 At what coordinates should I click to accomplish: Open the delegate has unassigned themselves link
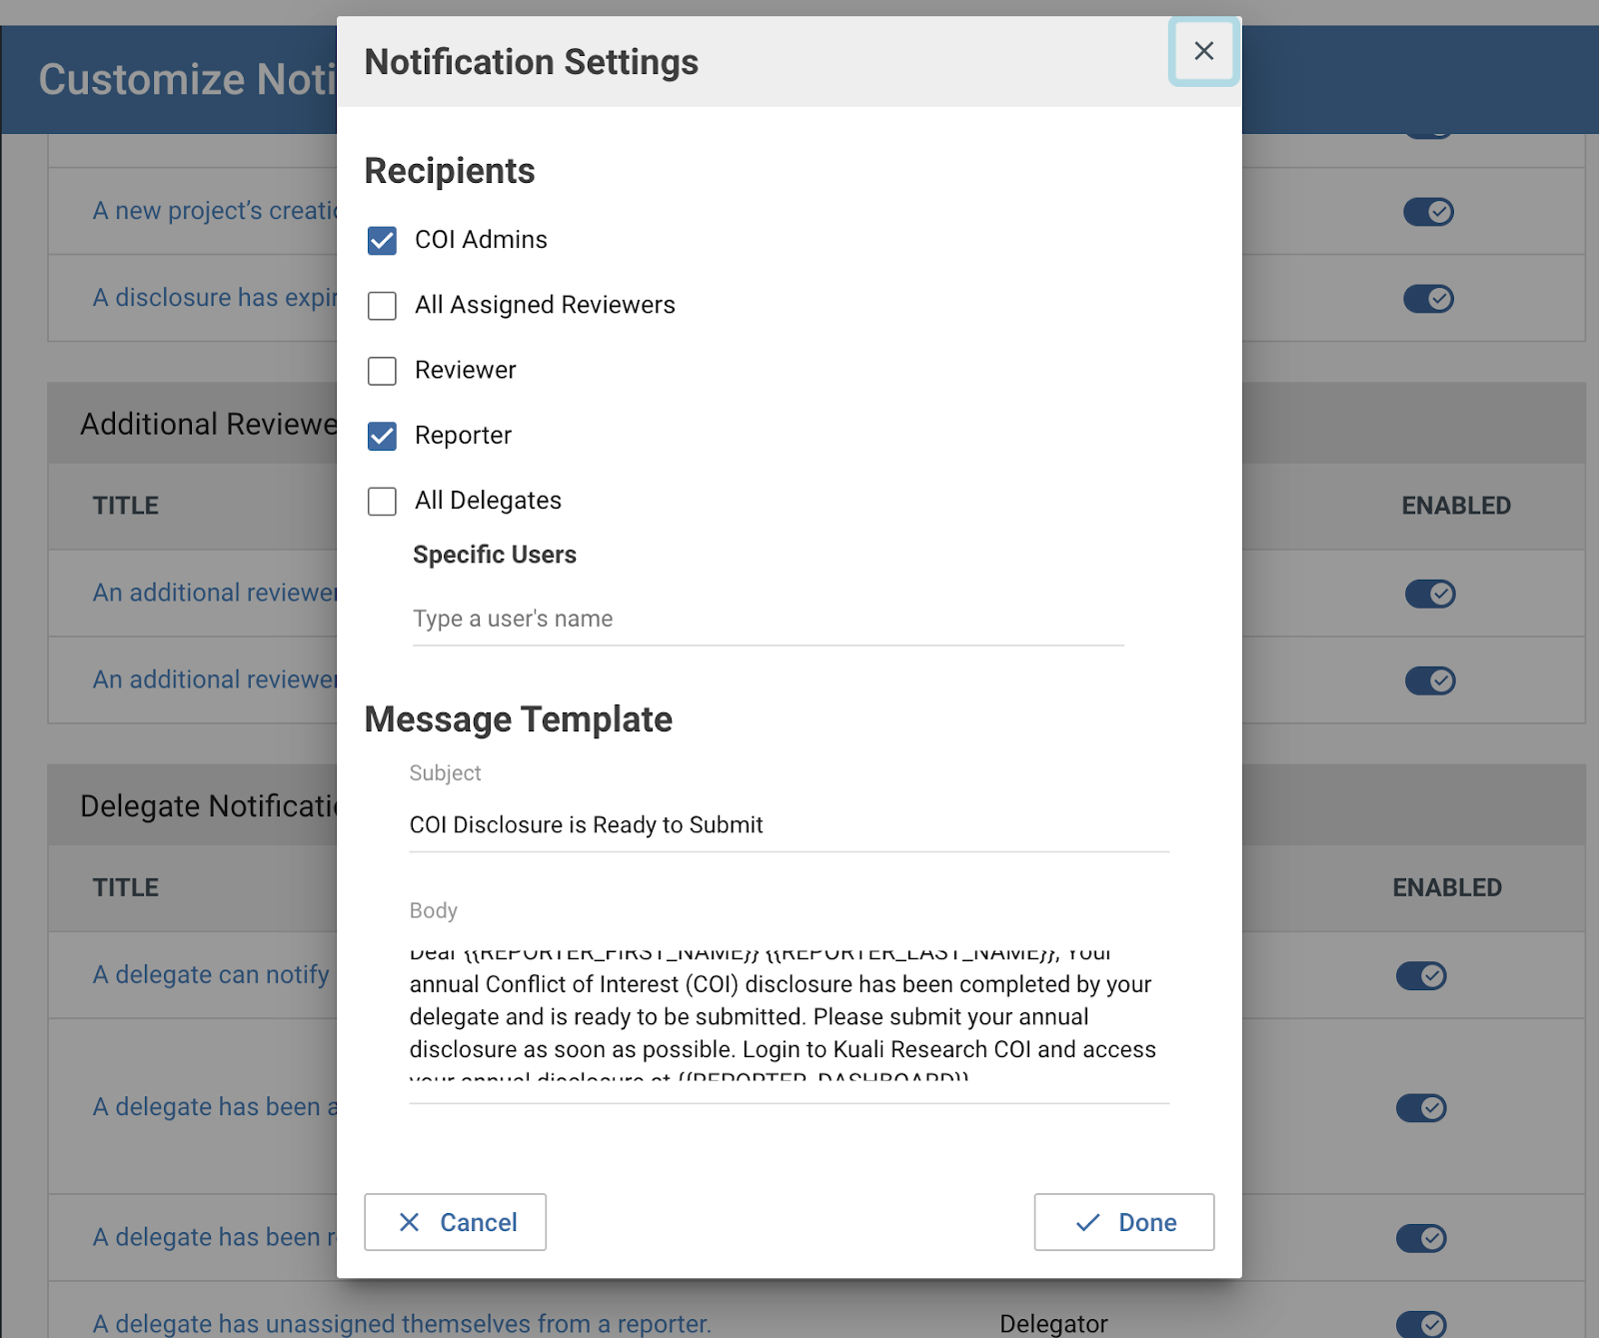pos(400,1323)
